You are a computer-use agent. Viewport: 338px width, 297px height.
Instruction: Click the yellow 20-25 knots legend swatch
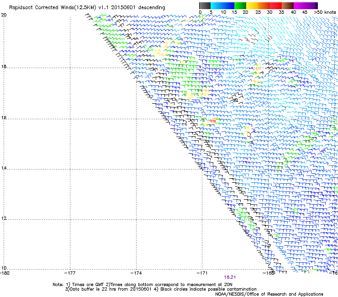click(x=252, y=5)
